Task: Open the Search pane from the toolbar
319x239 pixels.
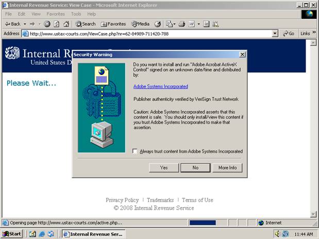Action: 85,24
